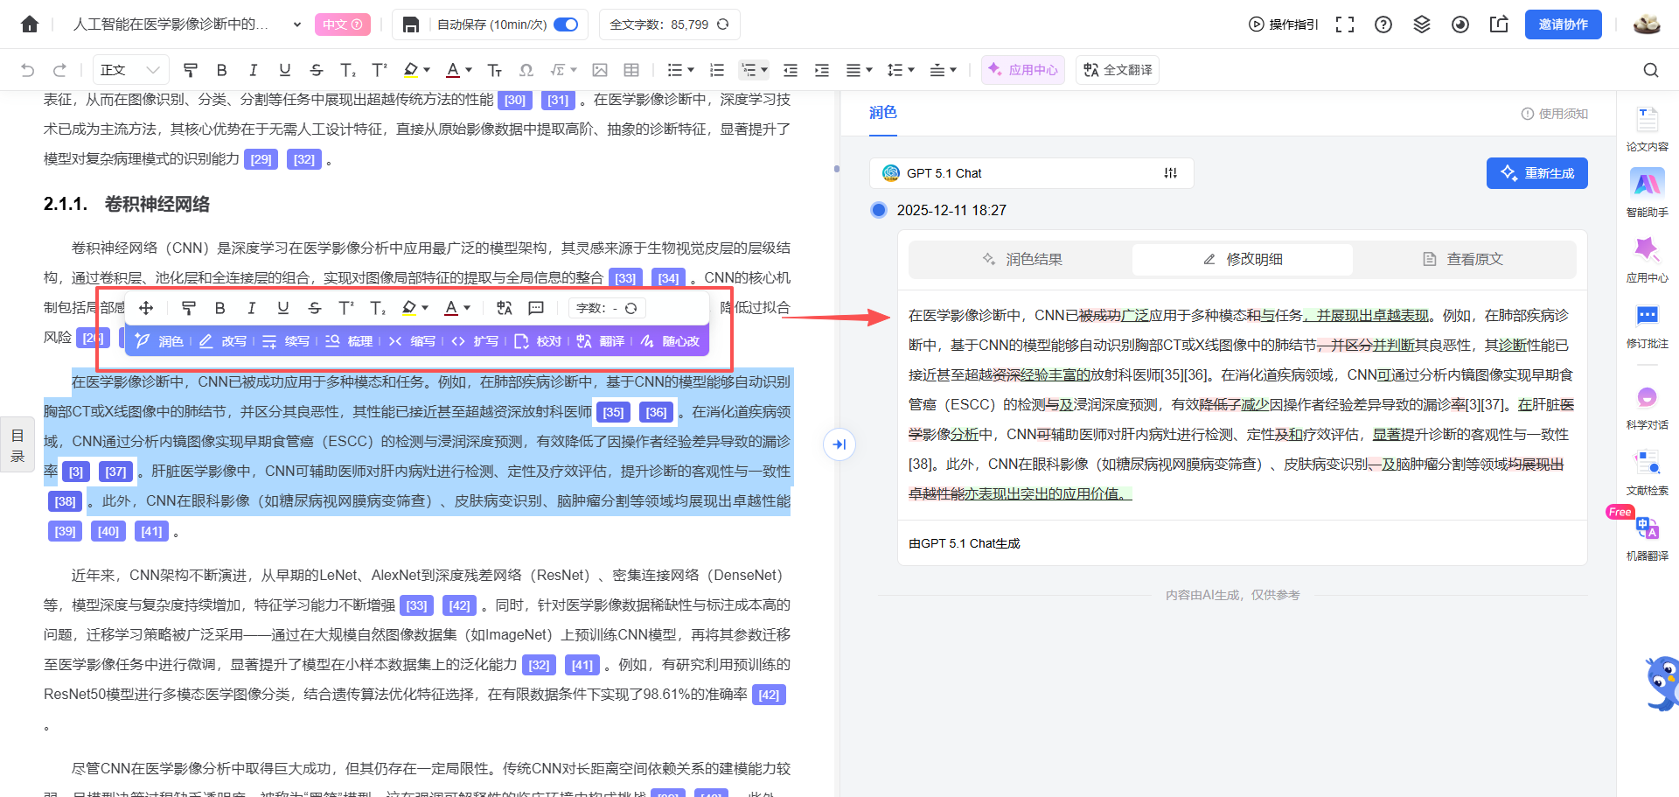Select 缩写 in the AI floating bar
Screen dimensions: 1679x797
[x=411, y=341]
